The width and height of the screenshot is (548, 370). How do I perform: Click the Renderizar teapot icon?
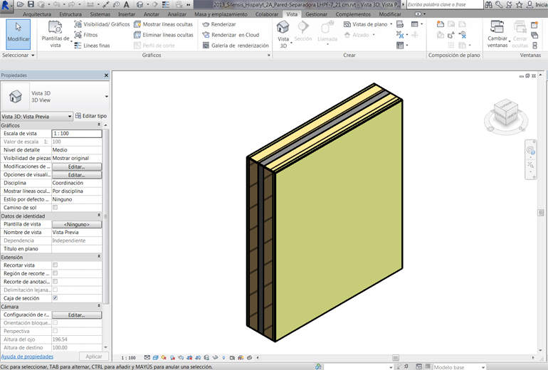206,24
